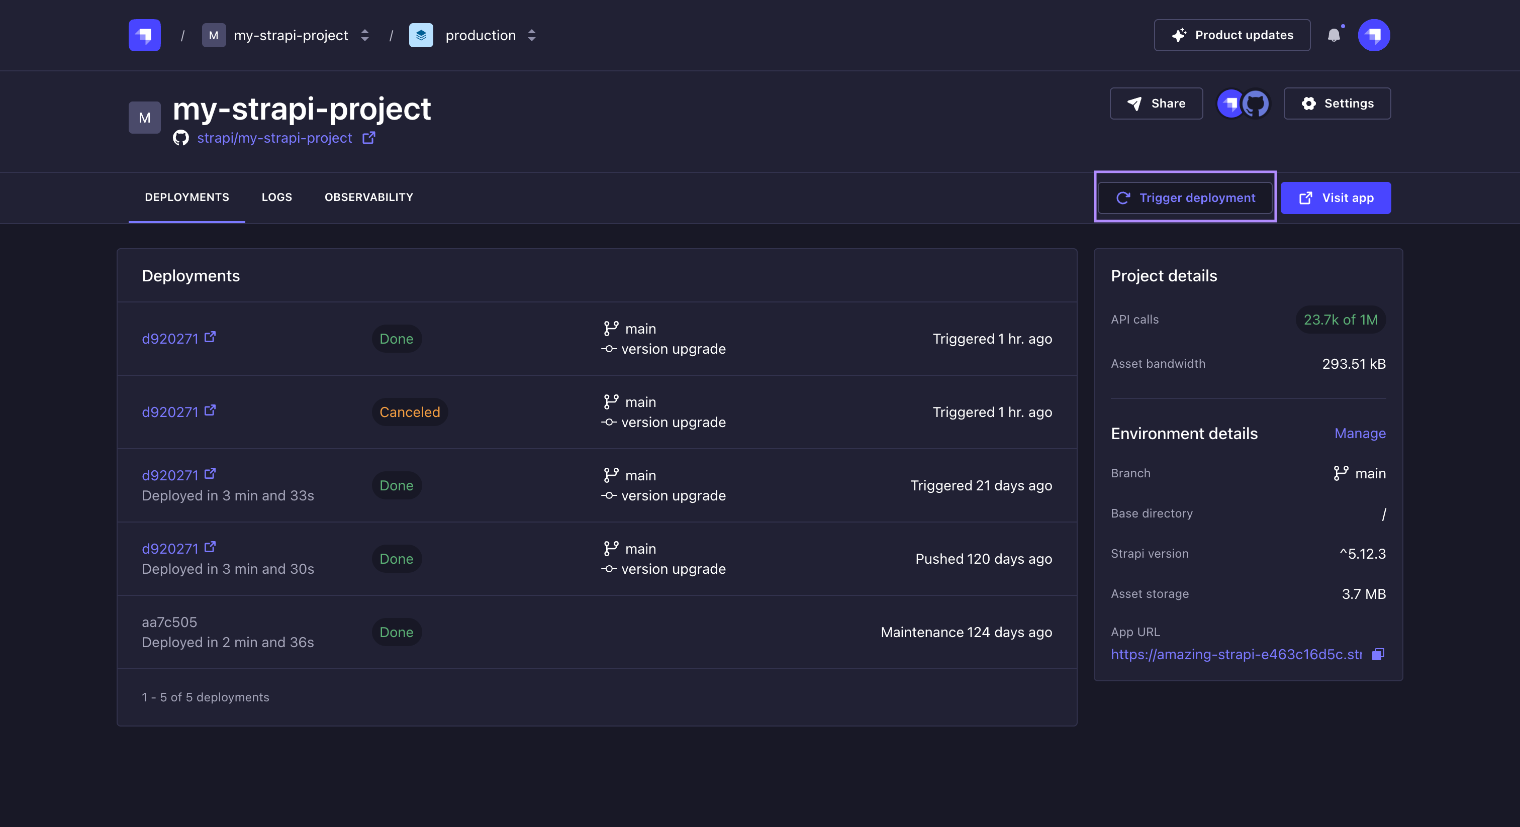Click the M project badge in breadcrumb

pos(214,35)
